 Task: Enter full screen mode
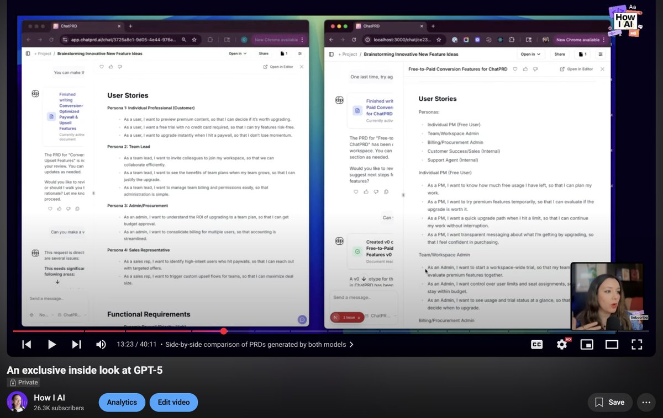[636, 345]
